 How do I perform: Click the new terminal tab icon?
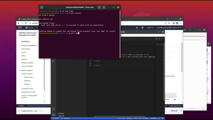[42, 7]
